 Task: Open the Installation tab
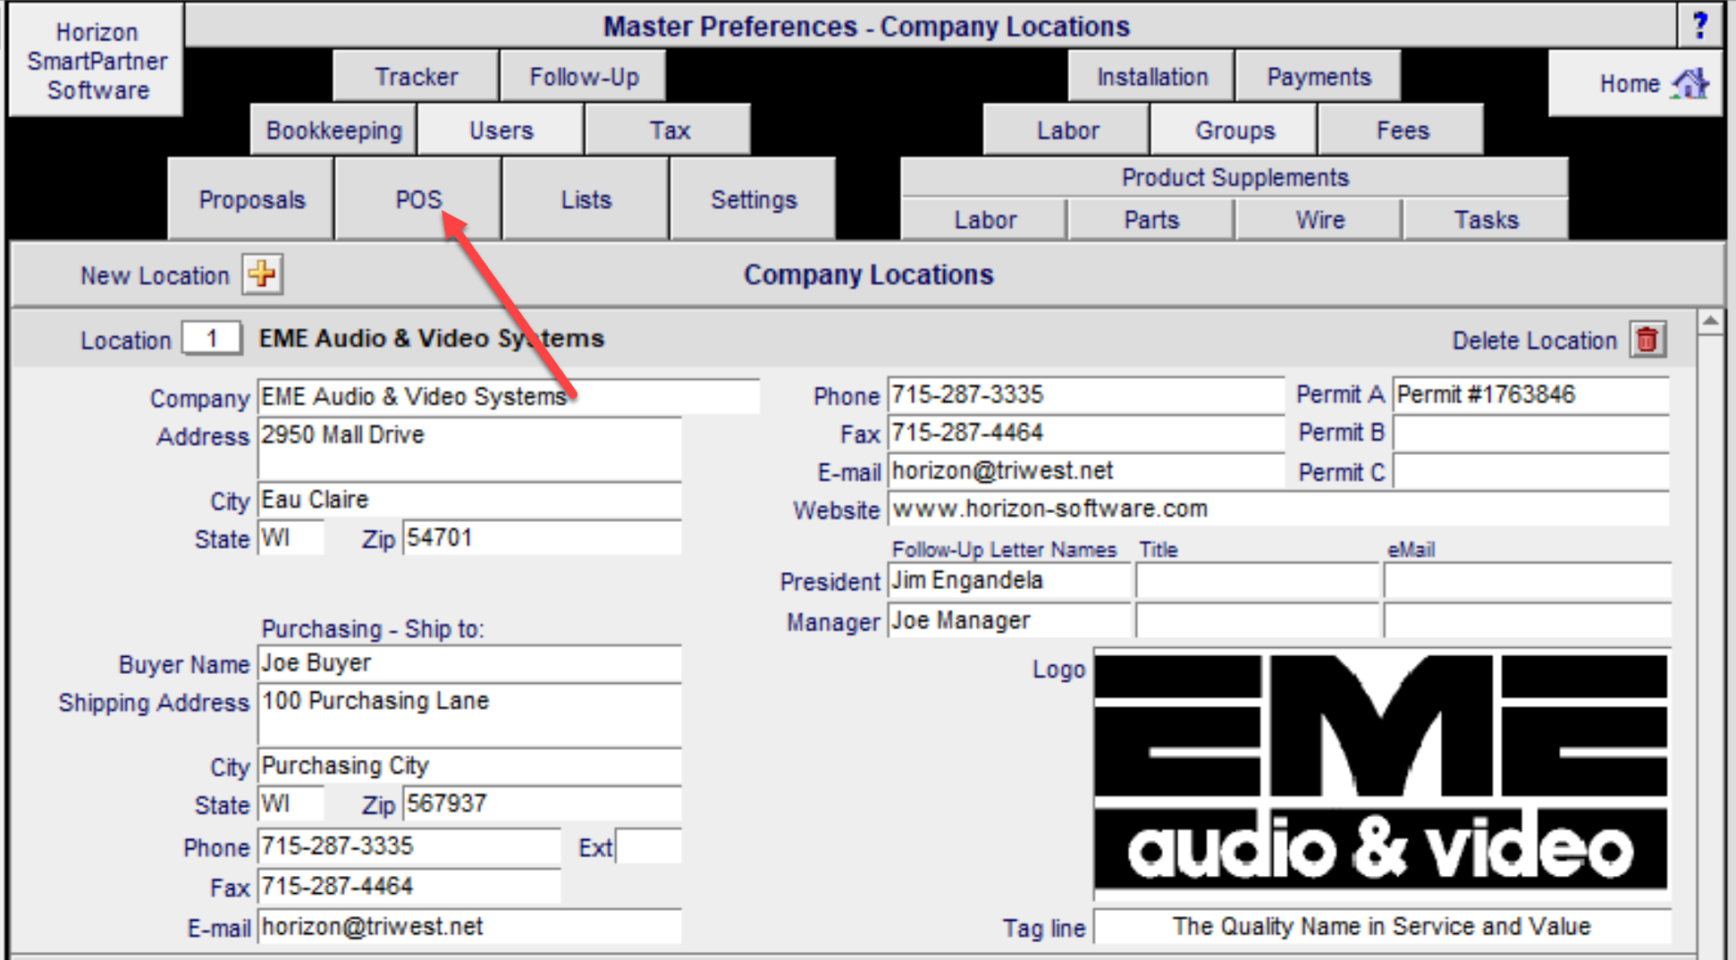tap(1151, 77)
